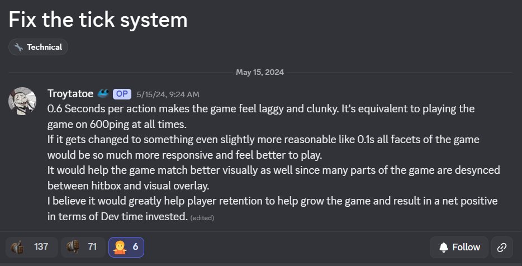
Task: Click the 5/15/24, 9:24 AM timestamp
Action: (168, 94)
